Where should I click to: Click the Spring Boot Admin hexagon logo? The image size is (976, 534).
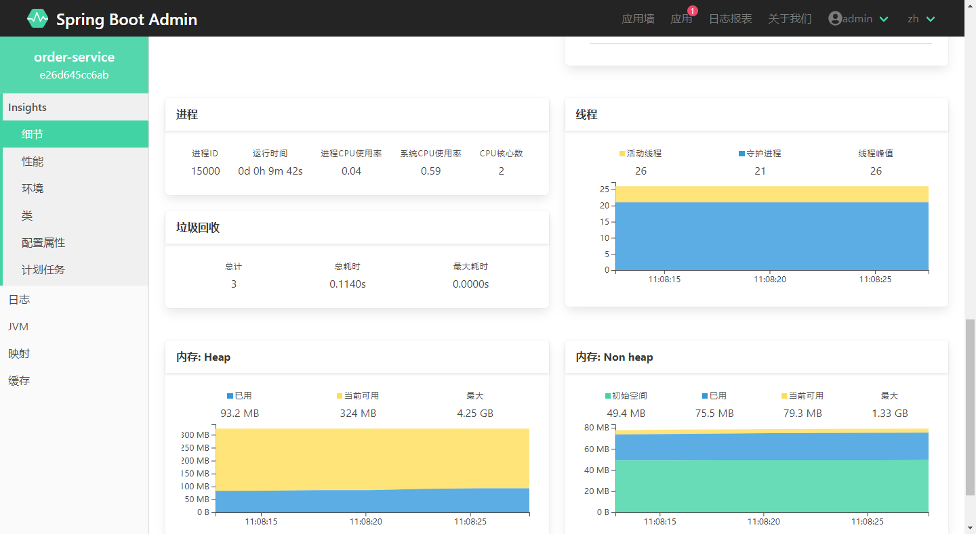pos(37,18)
